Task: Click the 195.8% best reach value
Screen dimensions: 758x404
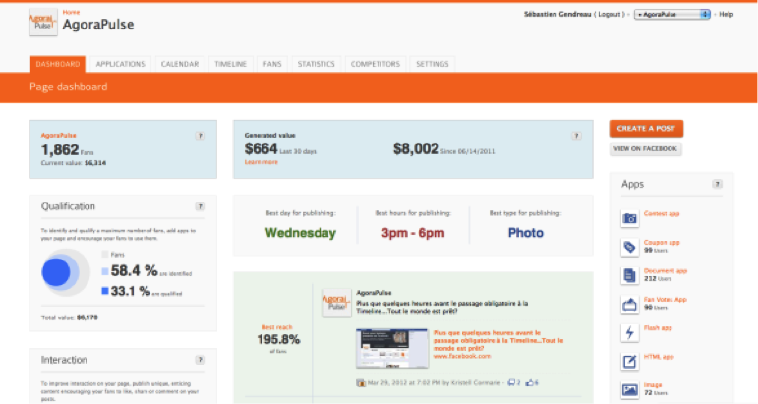Action: (278, 340)
